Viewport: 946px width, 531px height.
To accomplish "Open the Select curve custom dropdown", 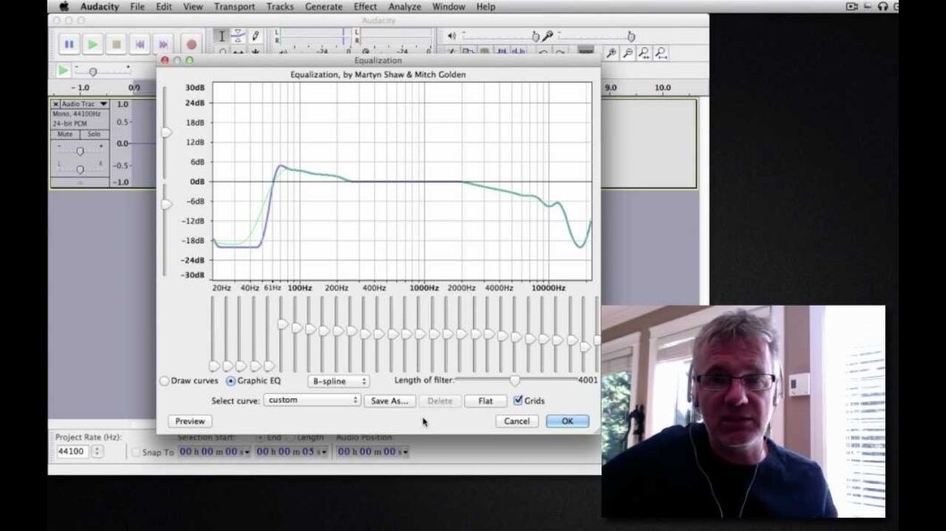I will point(311,400).
